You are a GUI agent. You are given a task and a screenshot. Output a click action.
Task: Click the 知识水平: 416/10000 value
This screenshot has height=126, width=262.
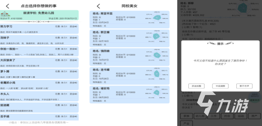[x=11, y=19]
